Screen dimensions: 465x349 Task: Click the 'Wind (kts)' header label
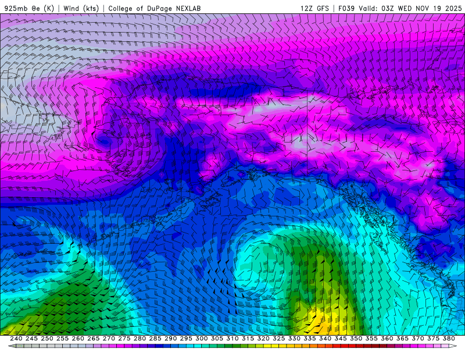[81, 8]
